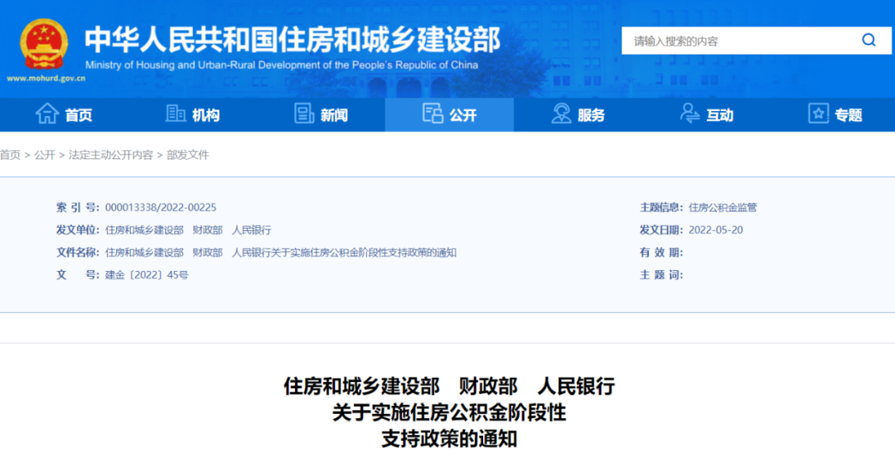Navigate to 部发文件 breadcrumb
Image resolution: width=895 pixels, height=463 pixels.
coord(188,155)
